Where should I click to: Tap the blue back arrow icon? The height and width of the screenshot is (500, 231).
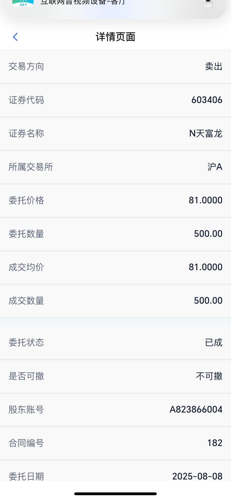(15, 37)
